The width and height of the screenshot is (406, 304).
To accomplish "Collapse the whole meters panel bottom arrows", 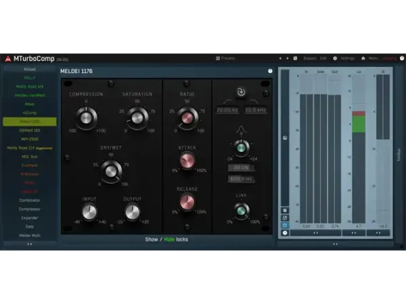I will [x=336, y=244].
